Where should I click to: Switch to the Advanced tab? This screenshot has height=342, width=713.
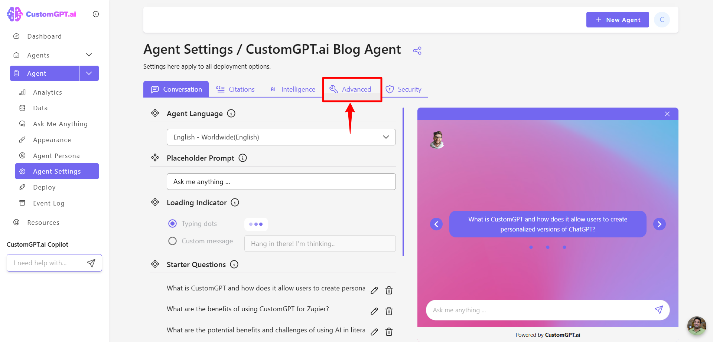pos(351,89)
